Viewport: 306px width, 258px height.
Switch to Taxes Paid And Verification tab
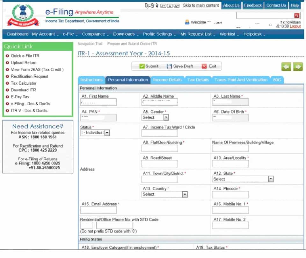[x=241, y=80]
